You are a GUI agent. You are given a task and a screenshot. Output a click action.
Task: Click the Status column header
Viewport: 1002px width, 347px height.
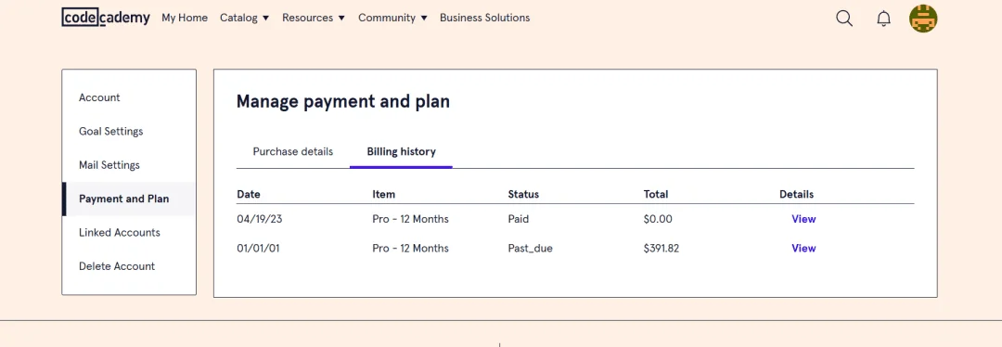click(x=523, y=194)
